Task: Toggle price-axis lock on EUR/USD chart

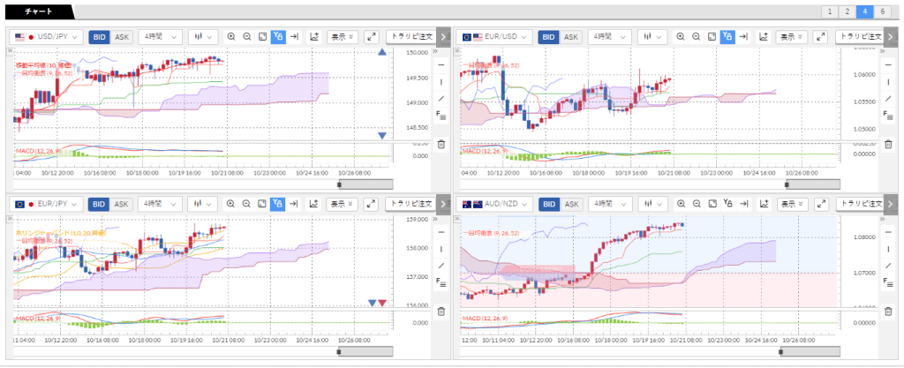Action: (727, 37)
